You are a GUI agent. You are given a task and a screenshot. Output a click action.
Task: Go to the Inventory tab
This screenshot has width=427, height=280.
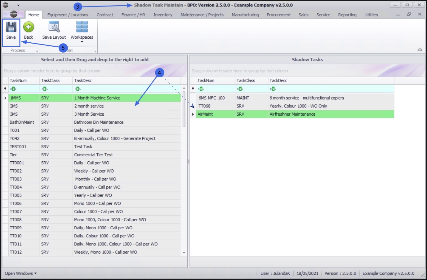(163, 15)
